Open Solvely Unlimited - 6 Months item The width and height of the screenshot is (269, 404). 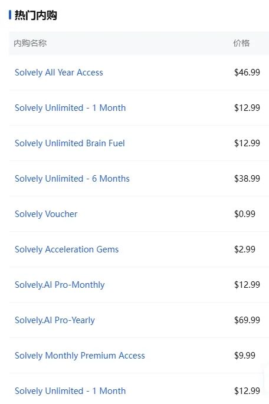pos(72,179)
